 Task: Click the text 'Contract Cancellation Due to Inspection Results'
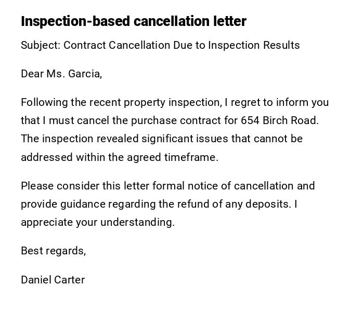click(181, 45)
